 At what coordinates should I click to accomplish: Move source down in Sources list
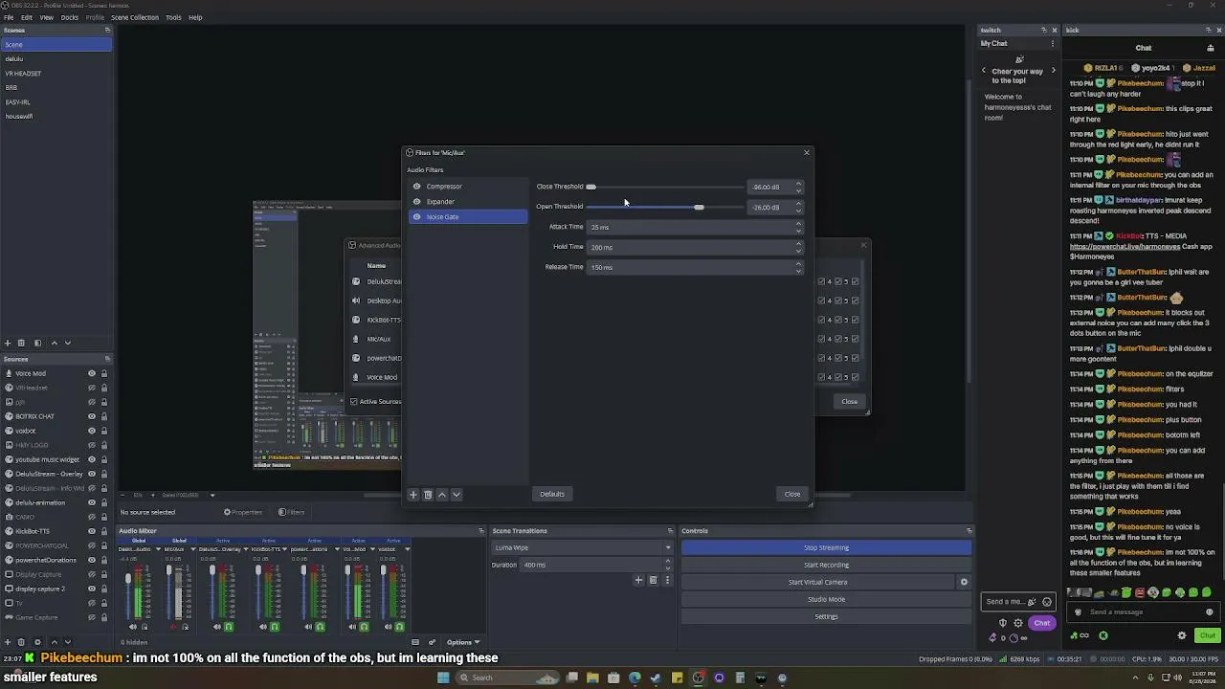[x=68, y=642]
